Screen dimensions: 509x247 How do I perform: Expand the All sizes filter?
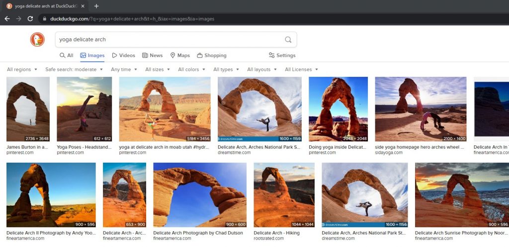click(x=157, y=69)
